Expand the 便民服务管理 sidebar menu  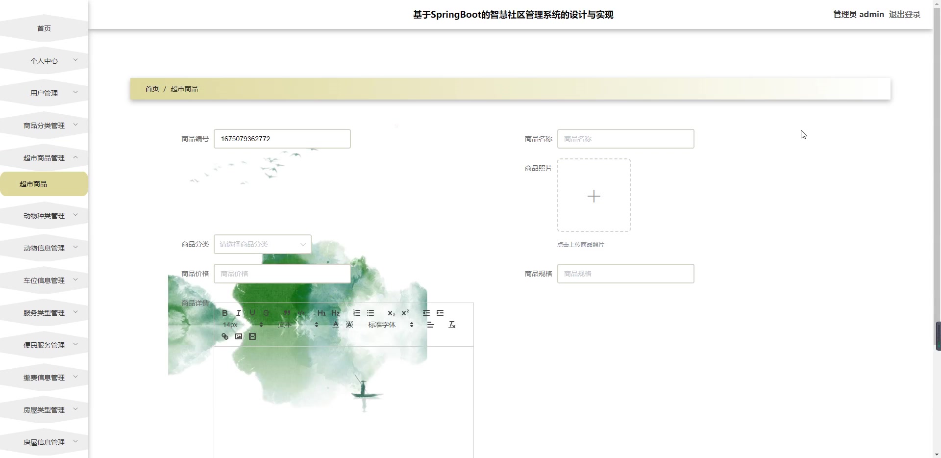coord(44,345)
